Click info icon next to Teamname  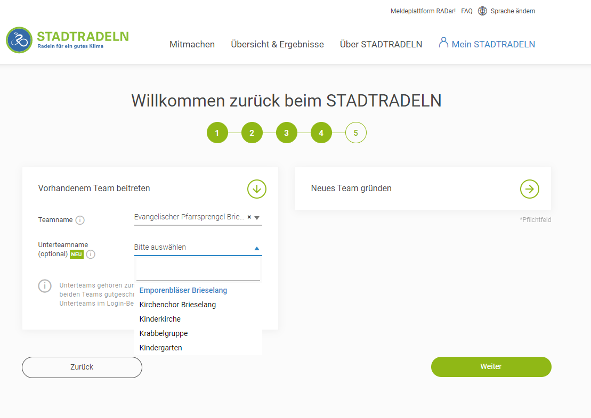pyautogui.click(x=80, y=220)
